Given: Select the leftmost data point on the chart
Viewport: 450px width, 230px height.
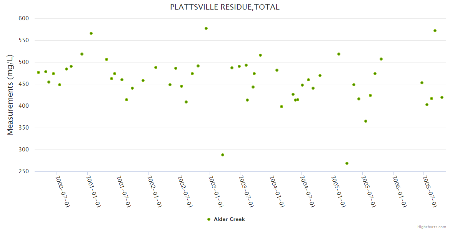Looking at the screenshot, I should (38, 72).
